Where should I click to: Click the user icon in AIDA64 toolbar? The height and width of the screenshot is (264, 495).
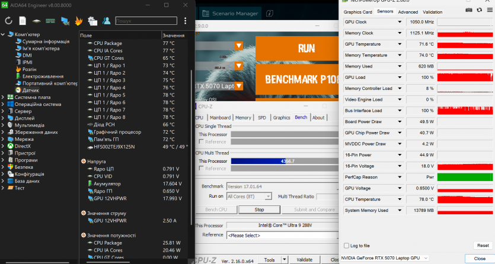click(x=107, y=21)
